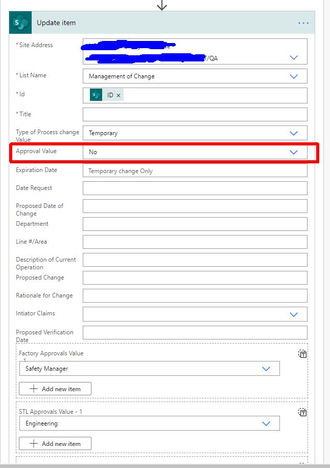Image resolution: width=330 pixels, height=468 pixels.
Task: Click the Id input field
Action: (x=195, y=96)
